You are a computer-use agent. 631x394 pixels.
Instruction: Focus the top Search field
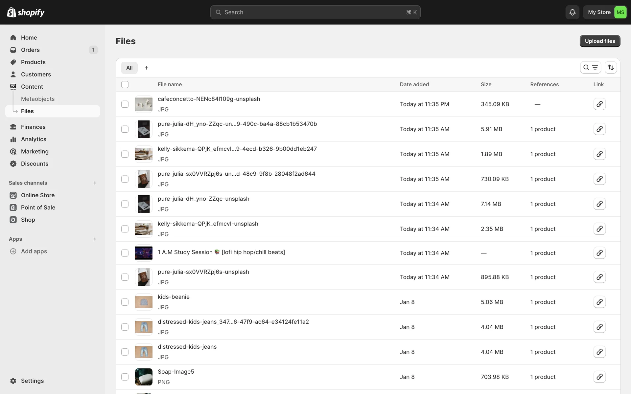click(315, 12)
